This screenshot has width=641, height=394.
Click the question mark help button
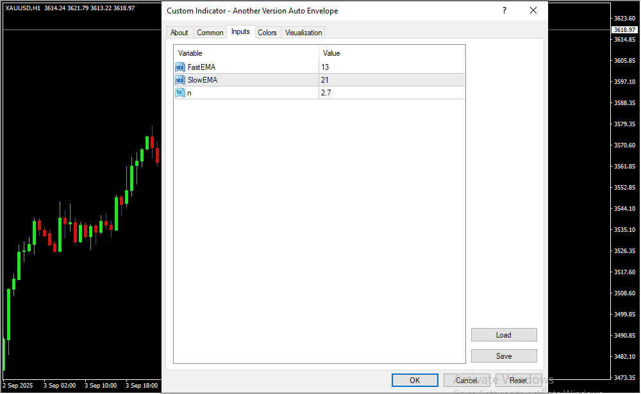504,11
